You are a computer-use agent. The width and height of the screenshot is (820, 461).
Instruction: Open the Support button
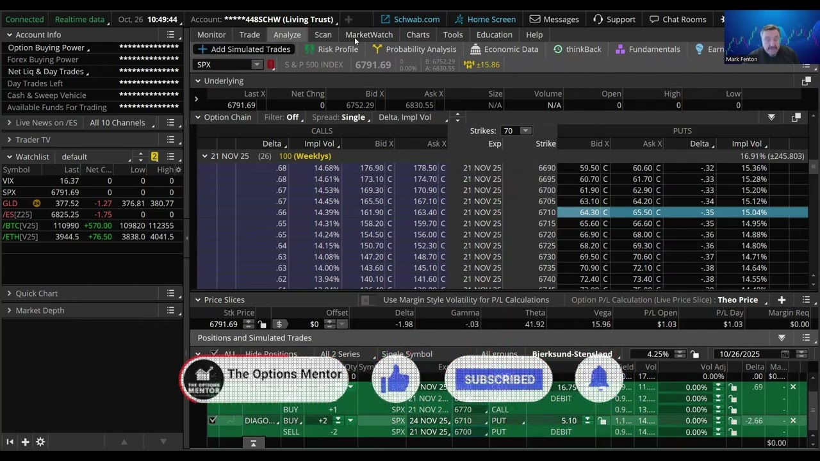(614, 19)
